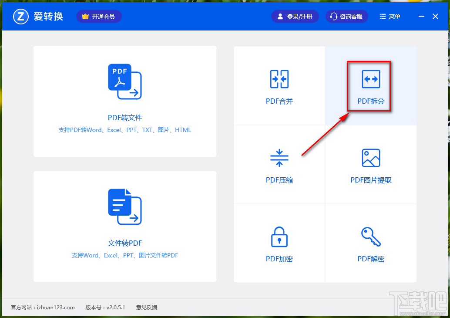
Task: Open the 菜单 menu
Action: [x=390, y=16]
